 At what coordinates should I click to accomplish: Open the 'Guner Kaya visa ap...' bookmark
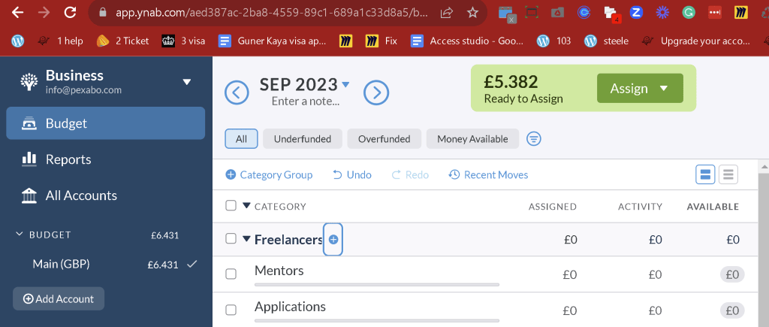click(x=273, y=41)
